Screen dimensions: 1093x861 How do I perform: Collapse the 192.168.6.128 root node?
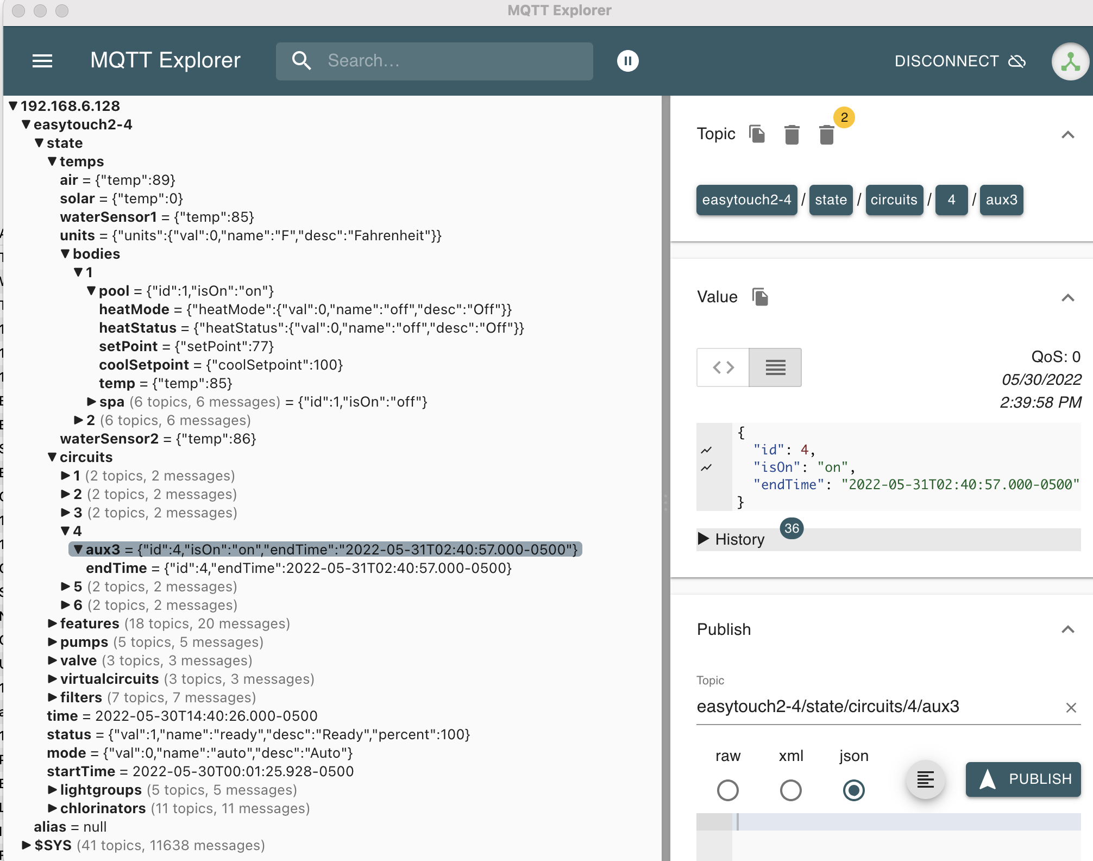14,106
